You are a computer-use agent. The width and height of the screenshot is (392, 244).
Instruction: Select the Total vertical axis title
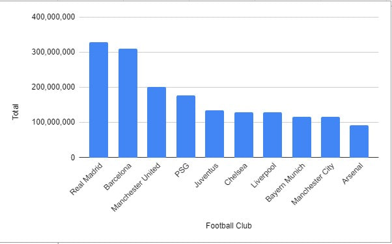[16, 112]
